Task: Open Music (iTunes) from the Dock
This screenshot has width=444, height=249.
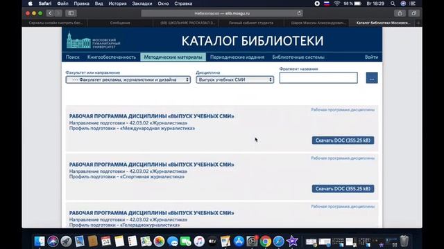Action: point(199,241)
